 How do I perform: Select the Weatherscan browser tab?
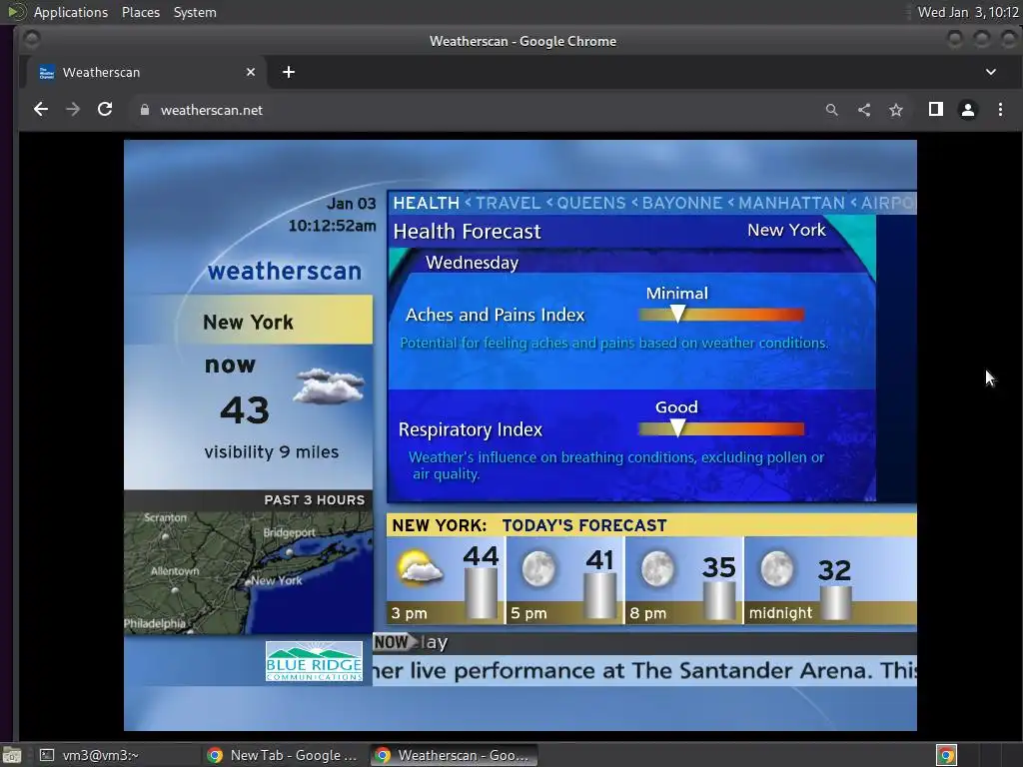146,72
